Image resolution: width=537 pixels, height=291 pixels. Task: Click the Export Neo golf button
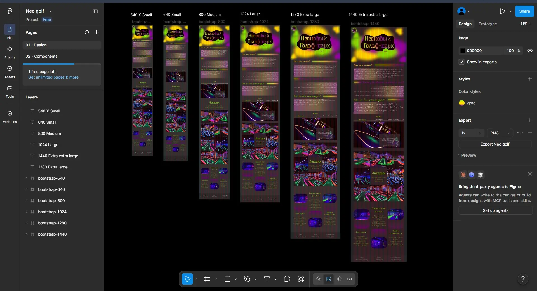tap(495, 144)
